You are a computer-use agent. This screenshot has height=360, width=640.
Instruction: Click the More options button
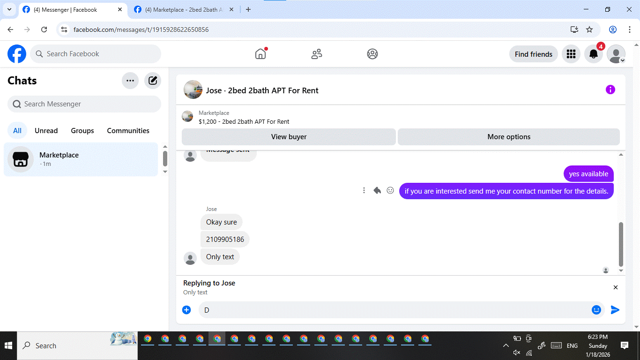[509, 137]
